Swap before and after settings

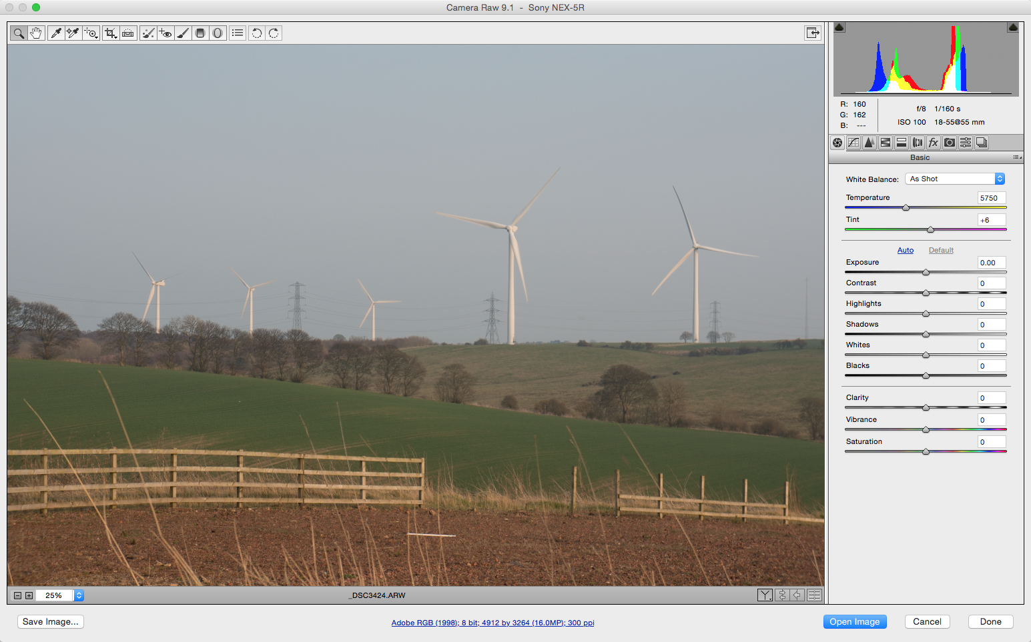click(x=782, y=595)
